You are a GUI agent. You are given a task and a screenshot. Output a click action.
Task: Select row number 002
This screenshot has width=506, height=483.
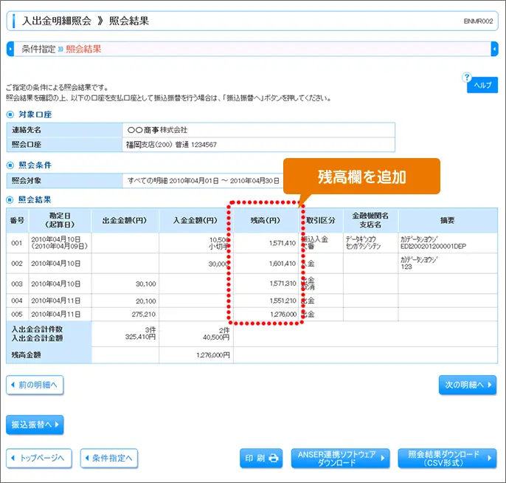(x=17, y=264)
